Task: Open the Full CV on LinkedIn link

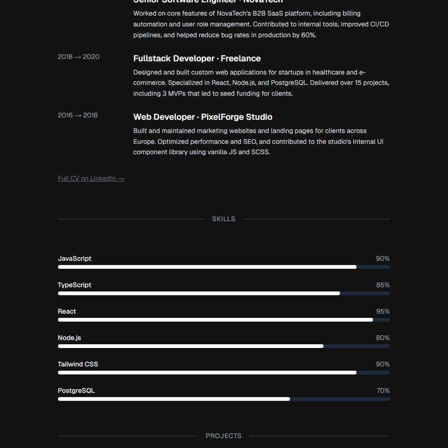Action: tap(91, 179)
